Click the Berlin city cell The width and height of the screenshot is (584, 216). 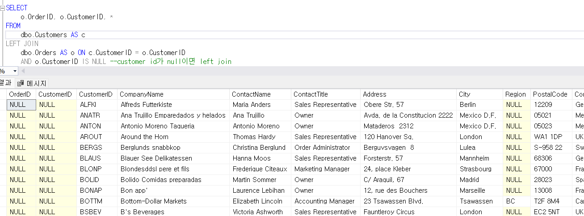pos(479,105)
